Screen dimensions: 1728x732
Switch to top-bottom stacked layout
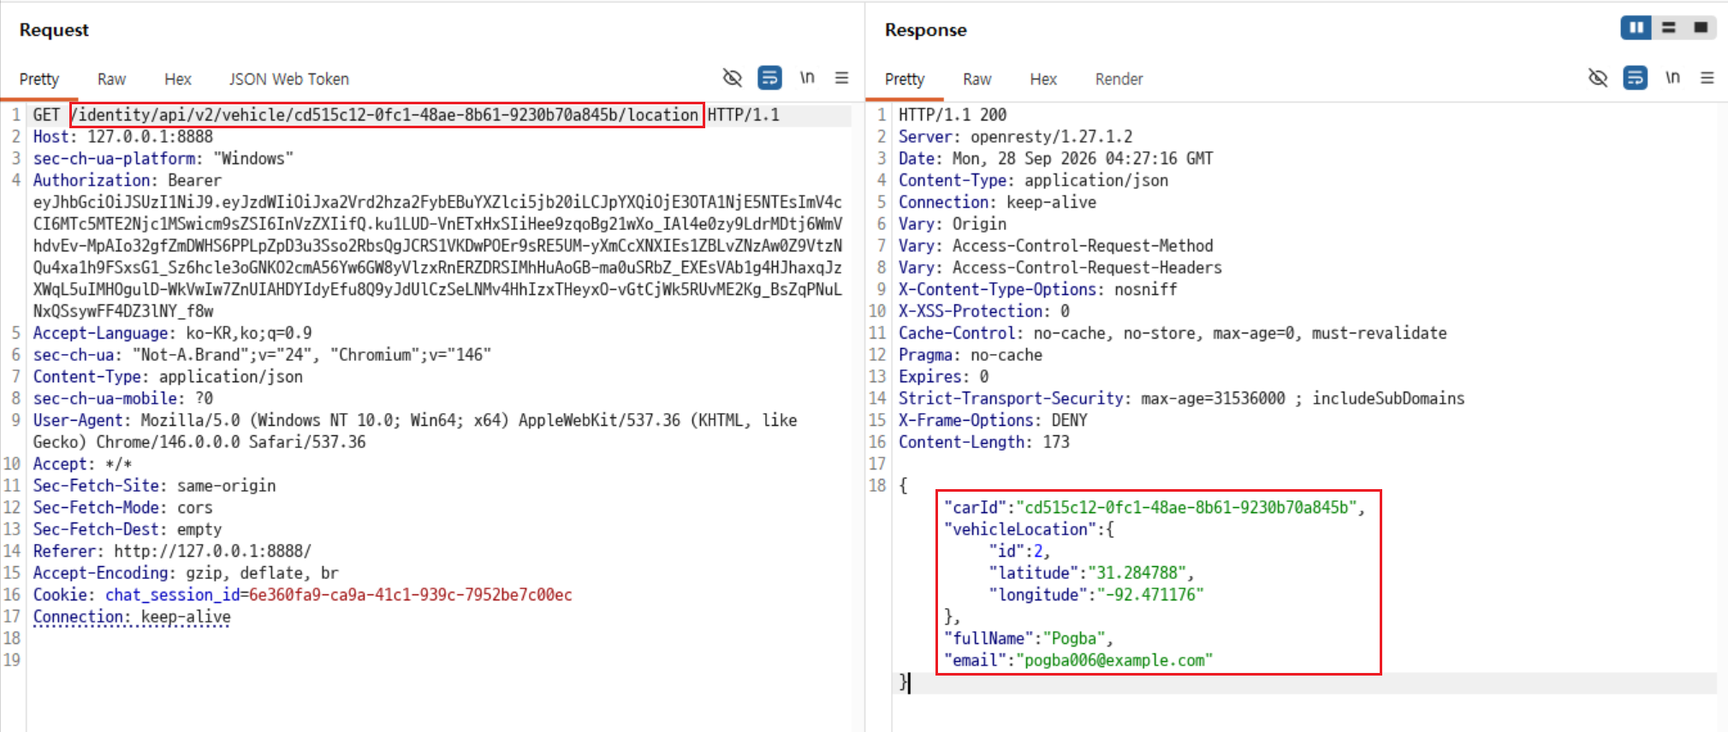[x=1668, y=27]
